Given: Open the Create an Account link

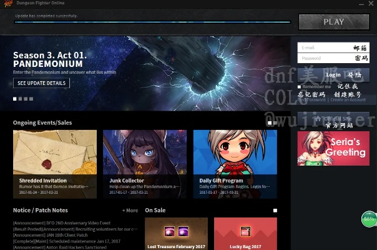Looking at the screenshot, I should coord(348,100).
